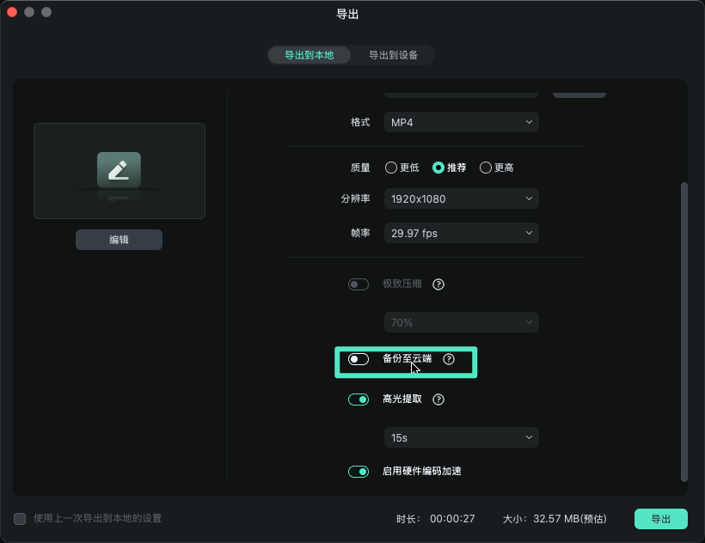Open the 帧率 dropdown showing 29.97 fps

pyautogui.click(x=461, y=233)
